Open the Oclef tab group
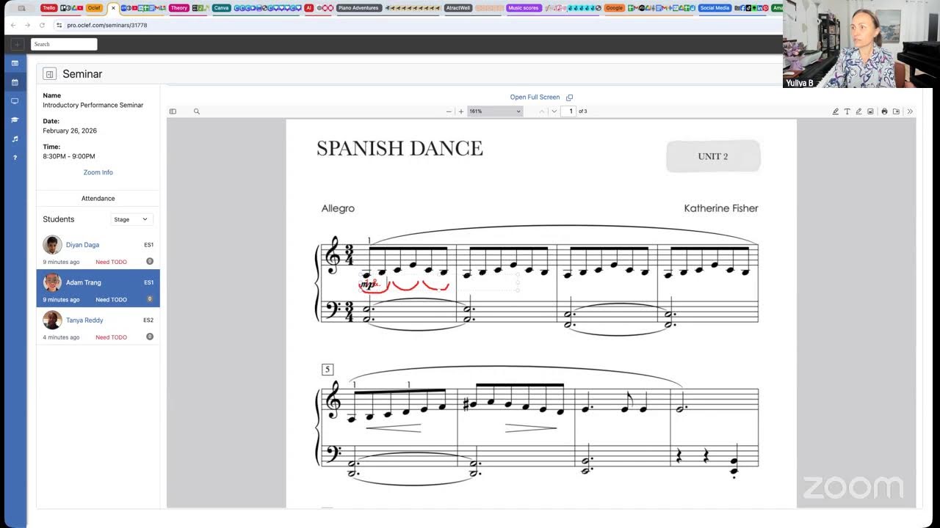 coord(94,8)
